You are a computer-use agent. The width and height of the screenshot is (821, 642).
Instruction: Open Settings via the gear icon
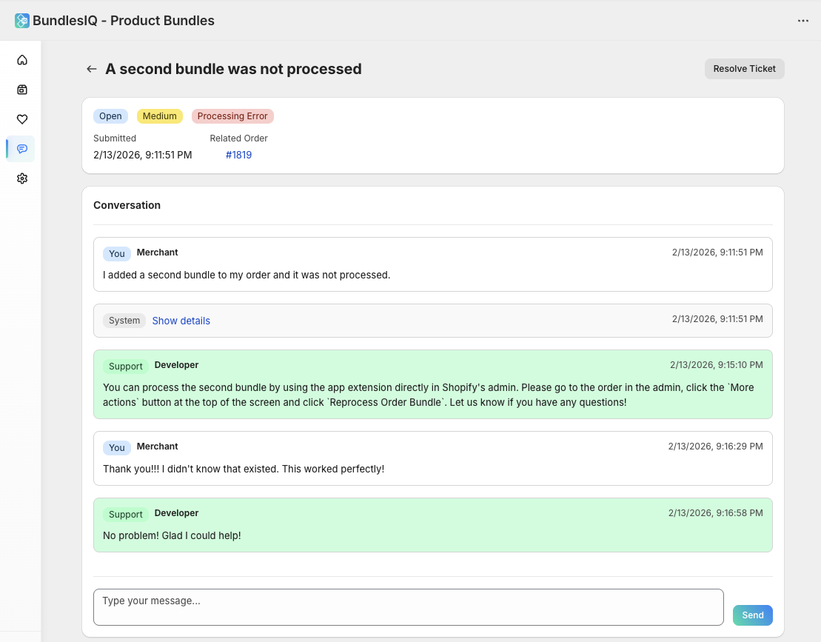[x=21, y=178]
